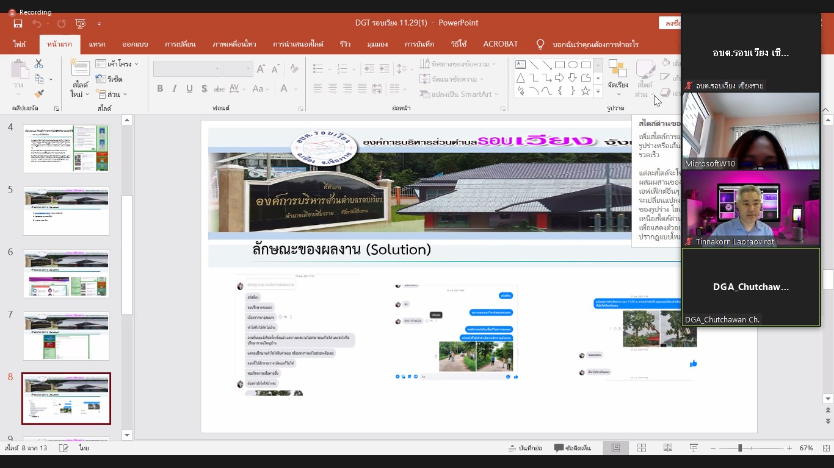Insert a new slide via the New Slide icon
Viewport: 834px width, 468px height.
tap(81, 67)
